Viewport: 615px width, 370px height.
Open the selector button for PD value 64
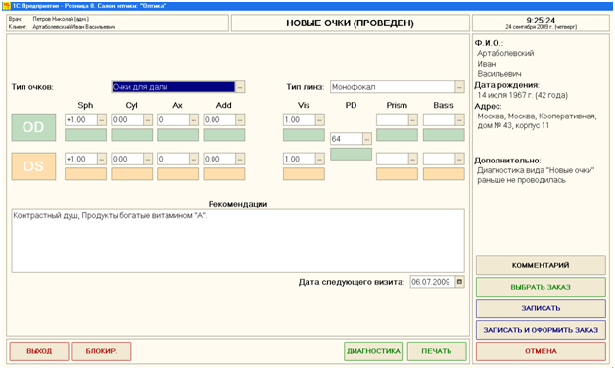click(x=366, y=138)
